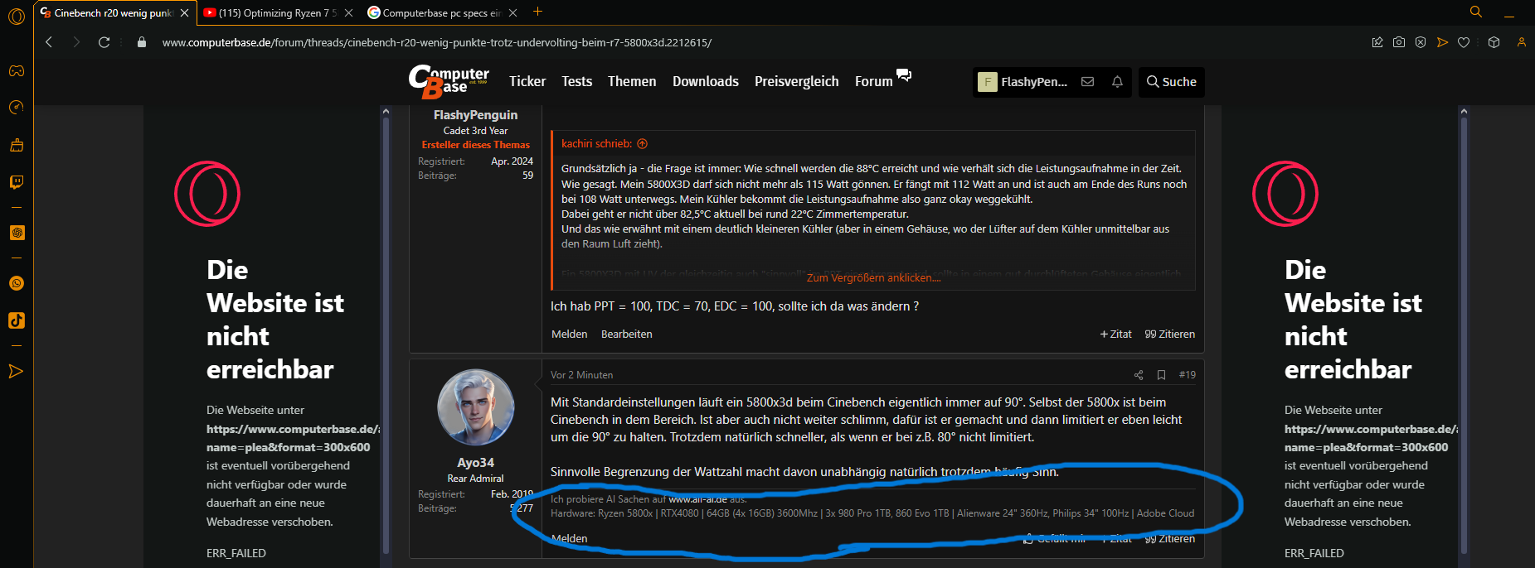Open the sidebar player arrow icon

click(x=17, y=372)
